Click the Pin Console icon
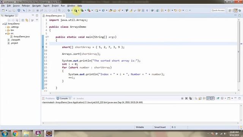The image size is (243, 137). 218,98
